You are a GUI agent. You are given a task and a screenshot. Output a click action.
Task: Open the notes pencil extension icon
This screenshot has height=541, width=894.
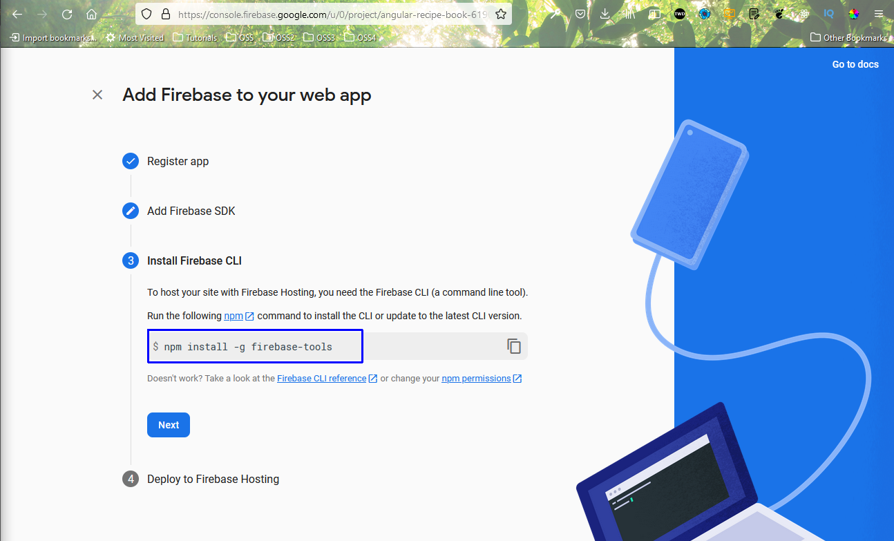[x=754, y=14]
